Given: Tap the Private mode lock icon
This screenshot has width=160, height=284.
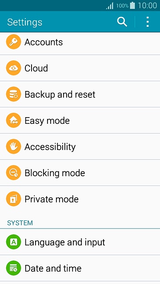Looking at the screenshot, I should tap(14, 199).
